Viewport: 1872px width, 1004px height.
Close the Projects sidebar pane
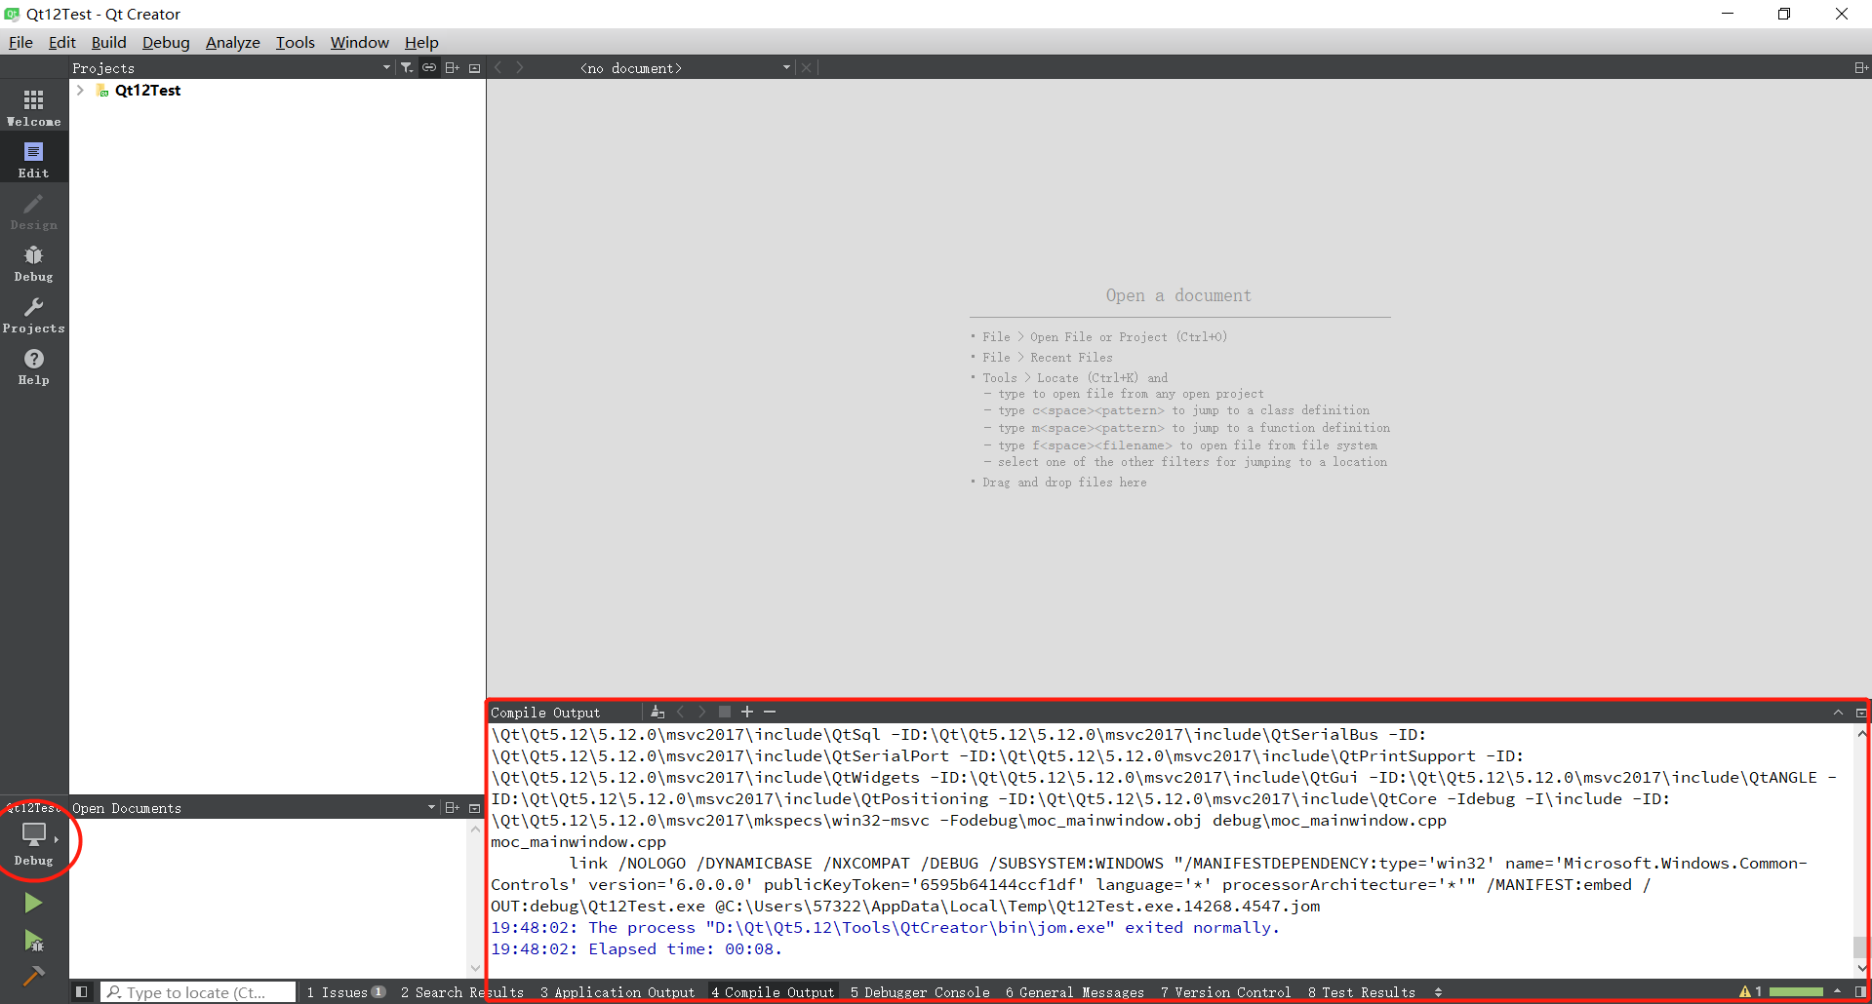coord(475,67)
